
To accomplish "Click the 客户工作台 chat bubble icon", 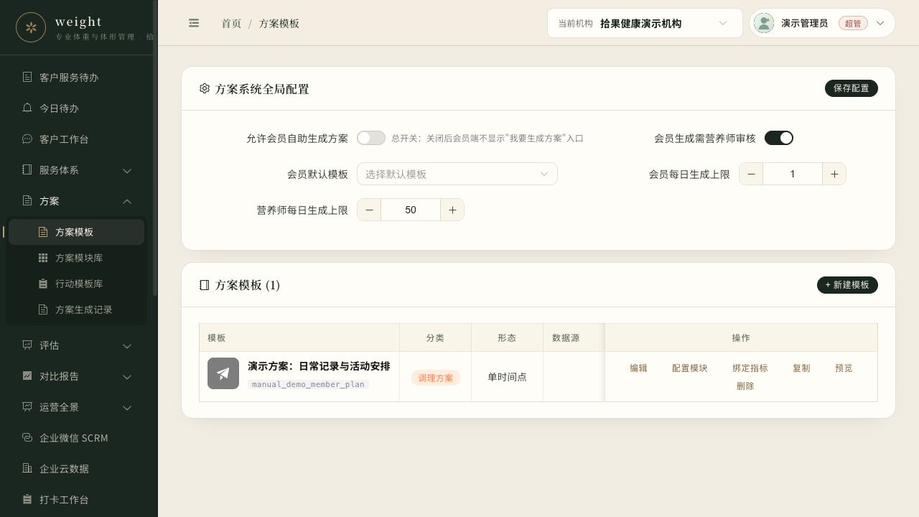I will tap(27, 139).
